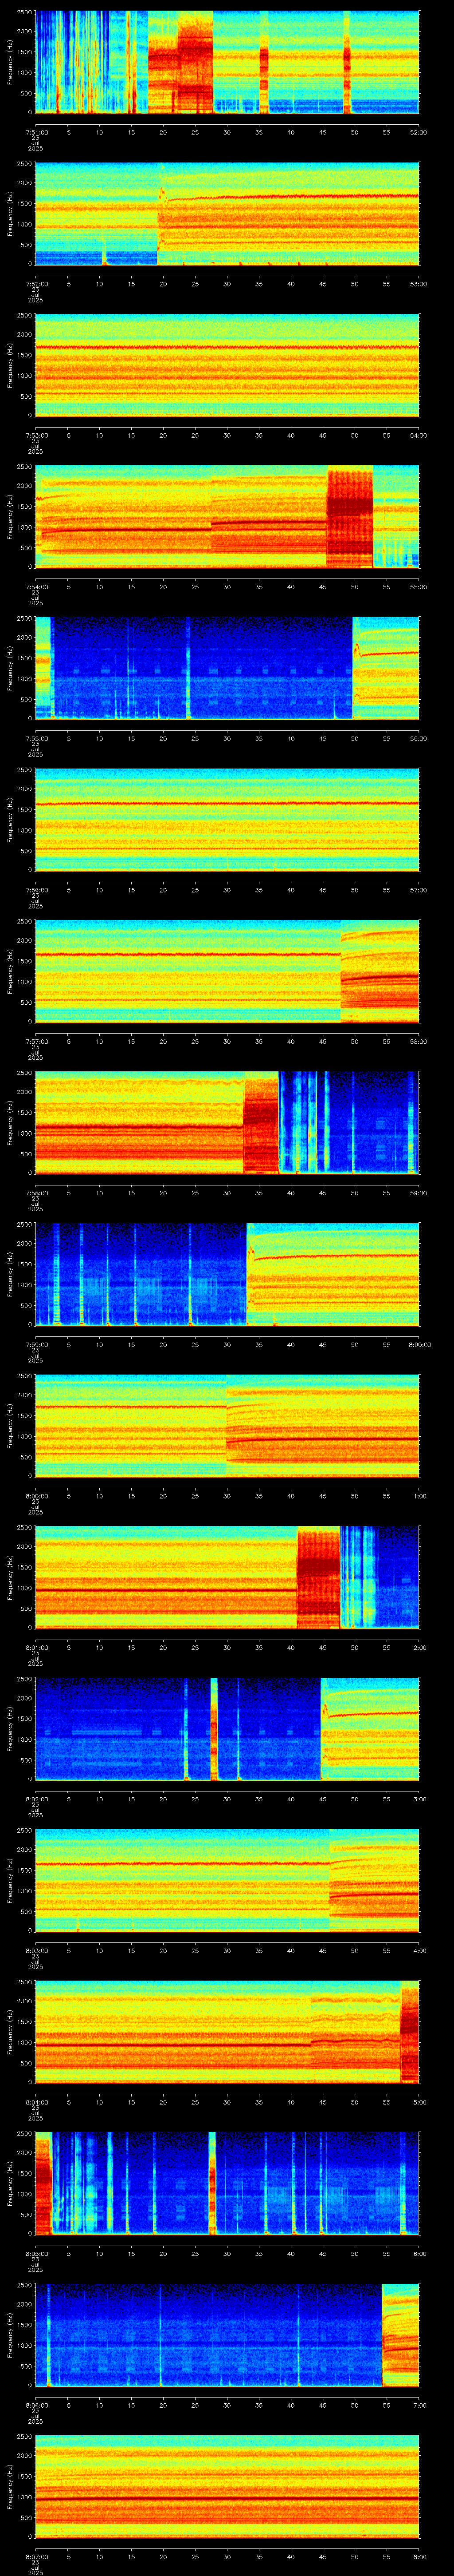Viewport: 454px width, 2576px height.
Task: Click the spectrogram panel starting at 8:05:00
Action: (227, 2183)
